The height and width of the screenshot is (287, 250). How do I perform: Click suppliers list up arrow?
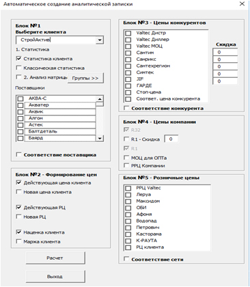[x=100, y=98]
